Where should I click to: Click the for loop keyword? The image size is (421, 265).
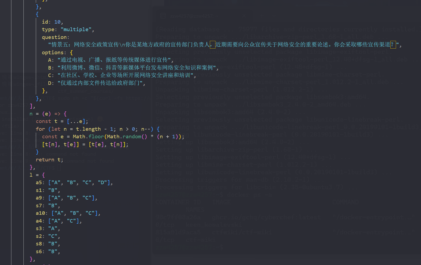pos(40,129)
